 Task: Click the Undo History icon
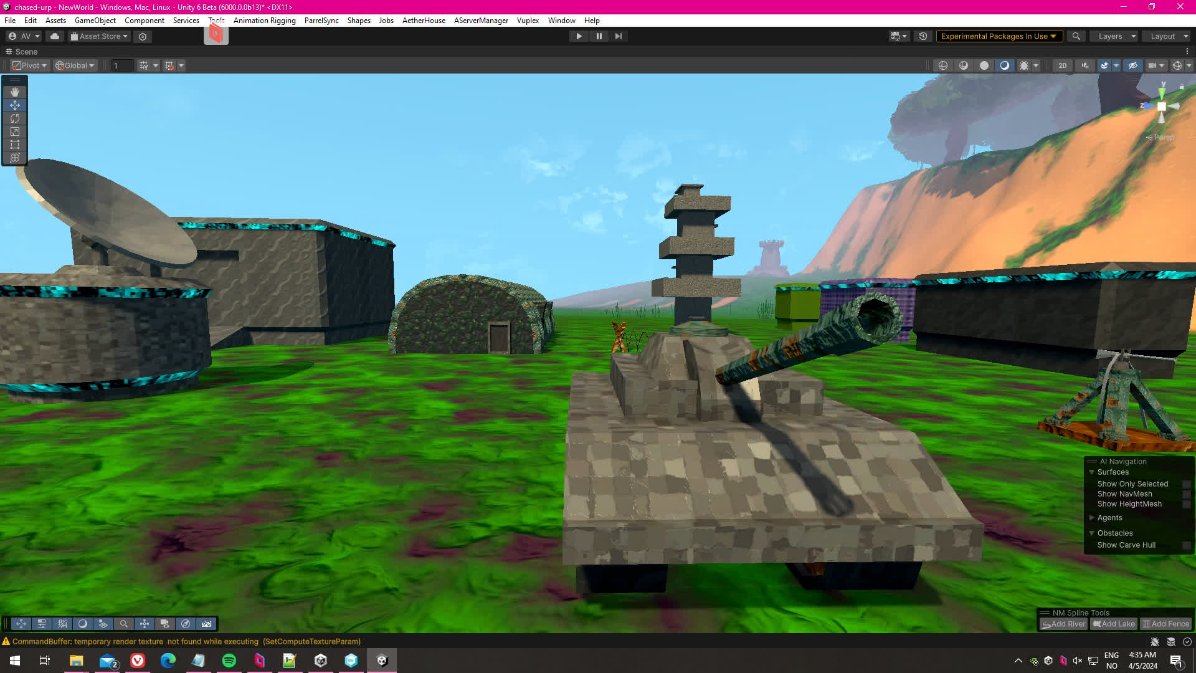pos(923,36)
